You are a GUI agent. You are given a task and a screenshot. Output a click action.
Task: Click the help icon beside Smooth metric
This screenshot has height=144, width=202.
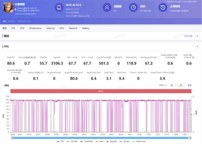(35, 57)
